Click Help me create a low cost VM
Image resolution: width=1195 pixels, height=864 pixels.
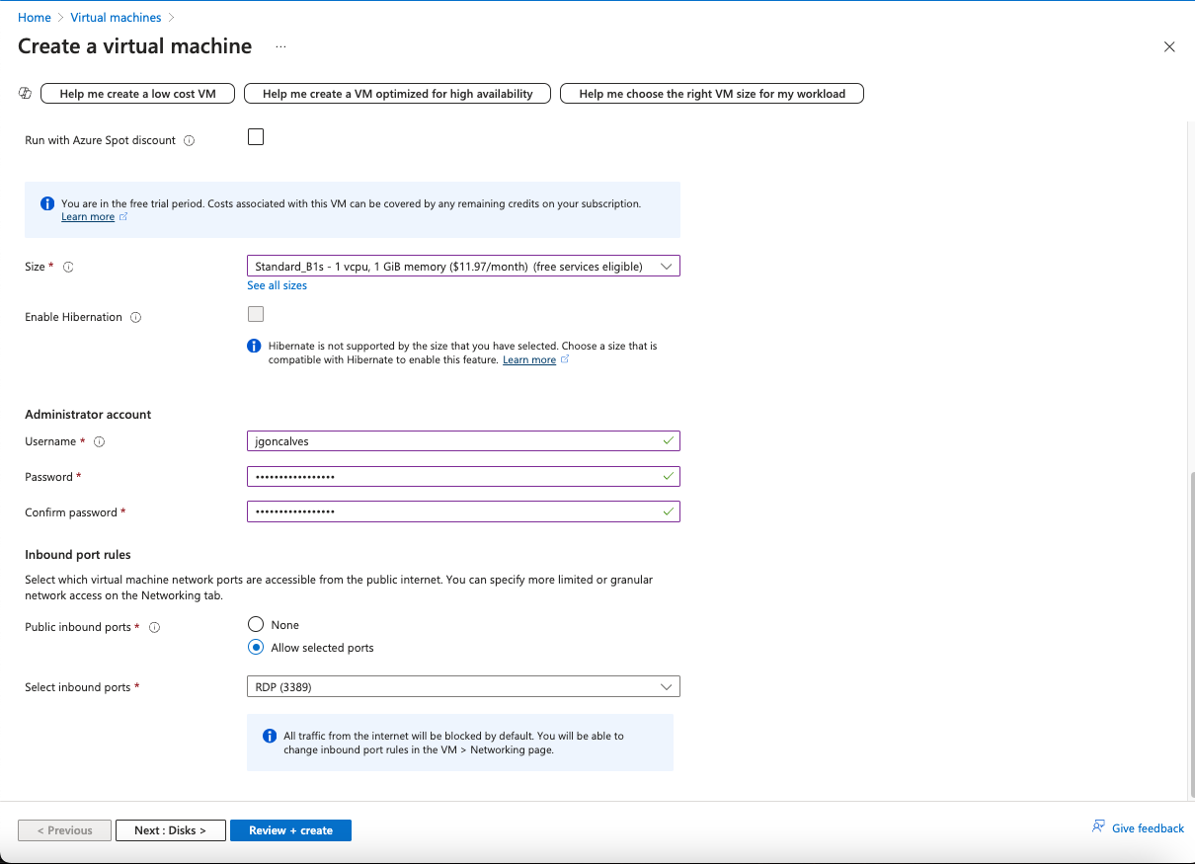138,94
